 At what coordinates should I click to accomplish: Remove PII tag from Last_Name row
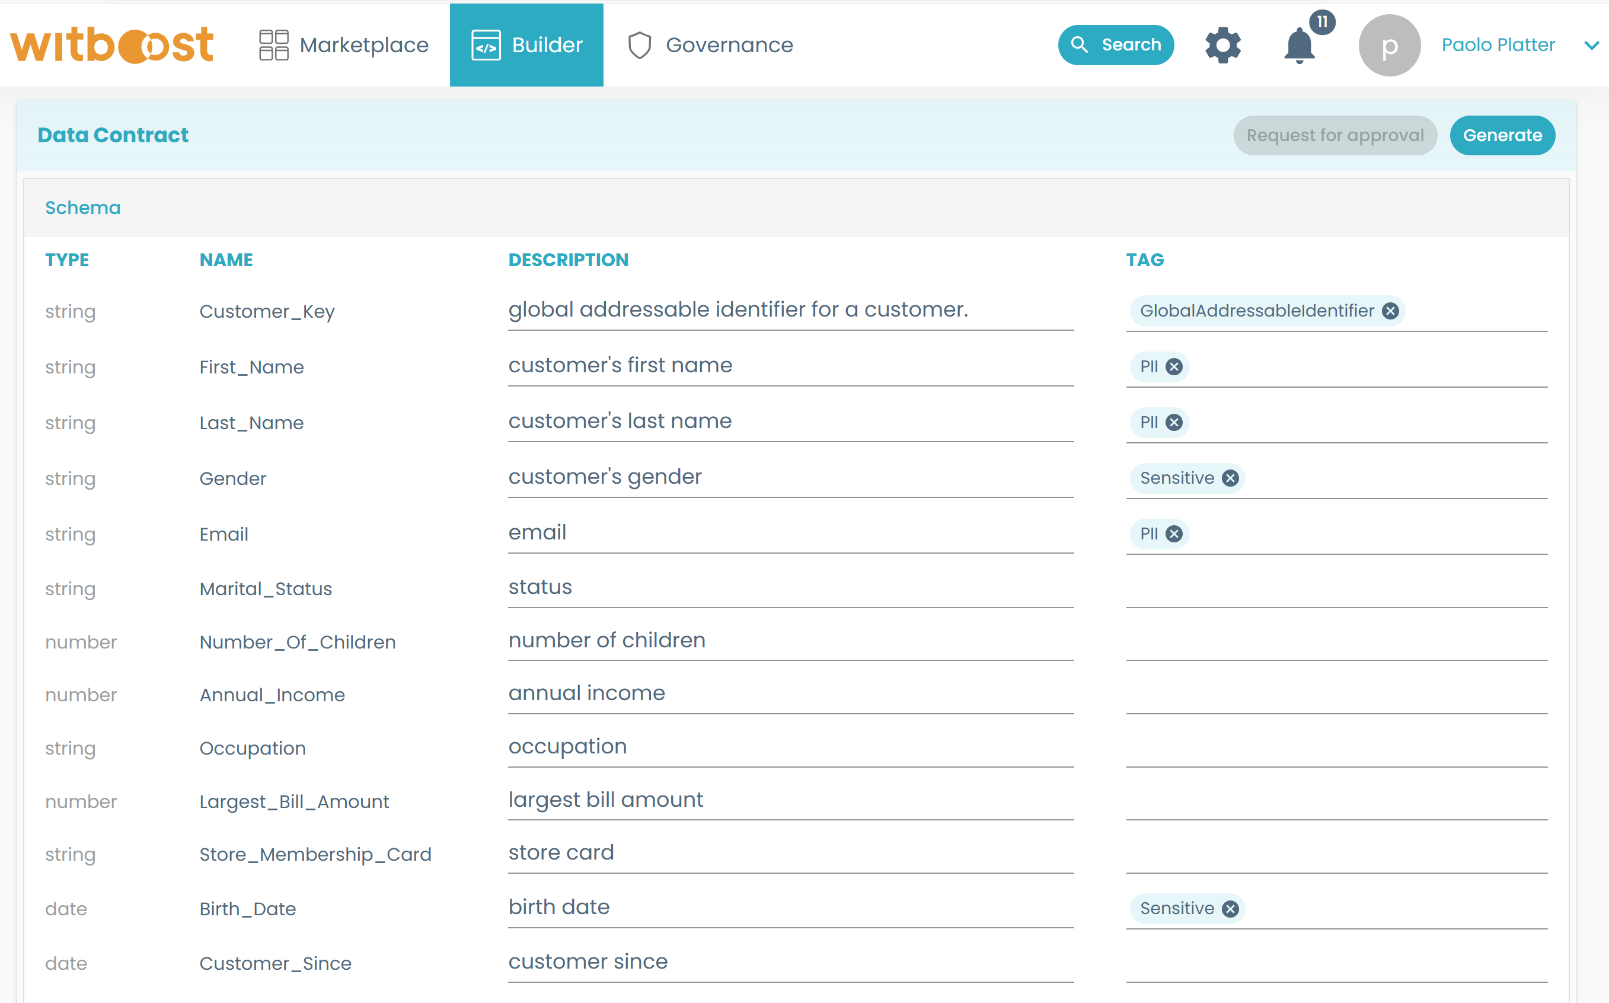pos(1174,423)
